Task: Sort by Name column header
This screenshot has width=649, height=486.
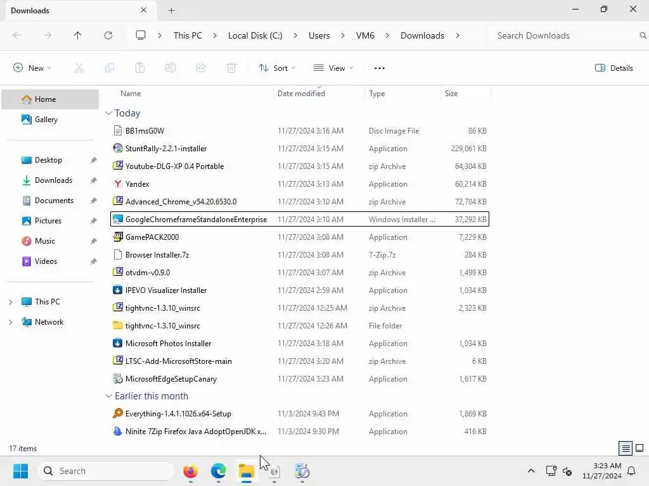Action: 131,94
